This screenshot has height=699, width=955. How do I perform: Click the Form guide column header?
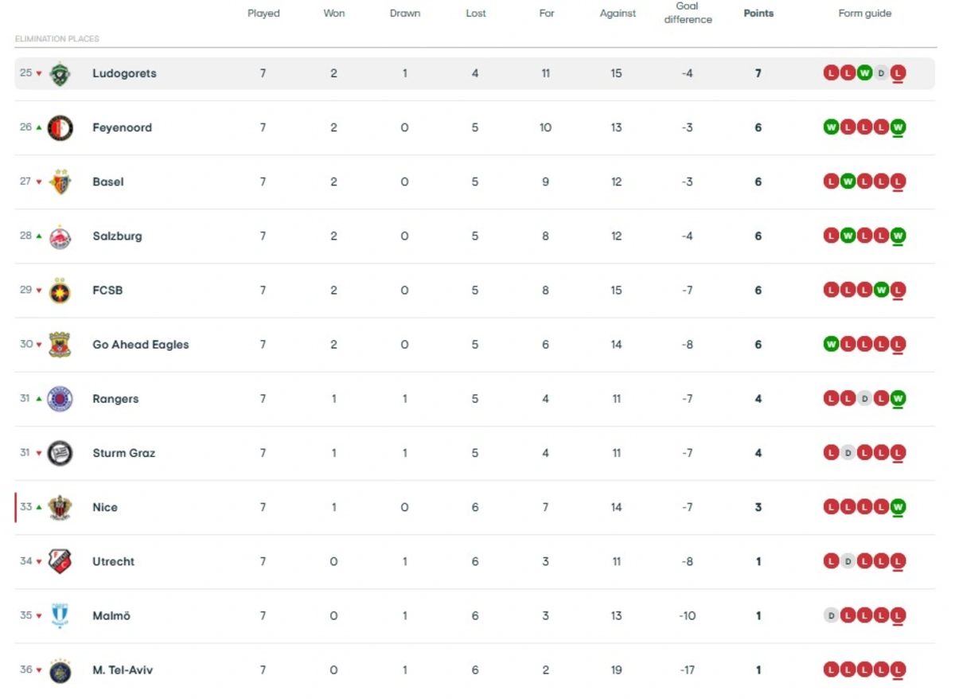coord(864,14)
